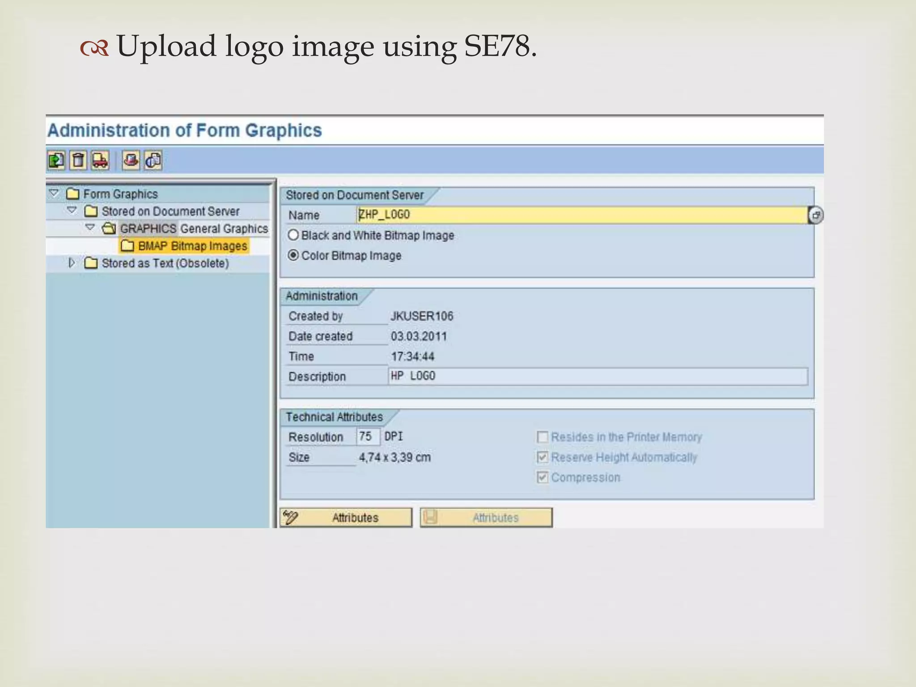The height and width of the screenshot is (687, 916).
Task: Collapse the Form Graphics tree node
Action: (x=54, y=193)
